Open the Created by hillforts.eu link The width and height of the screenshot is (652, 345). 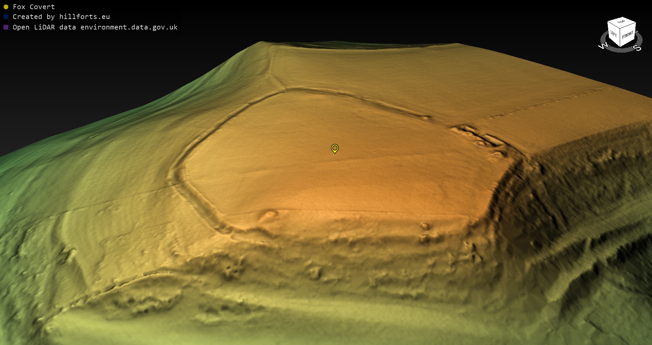(x=61, y=17)
